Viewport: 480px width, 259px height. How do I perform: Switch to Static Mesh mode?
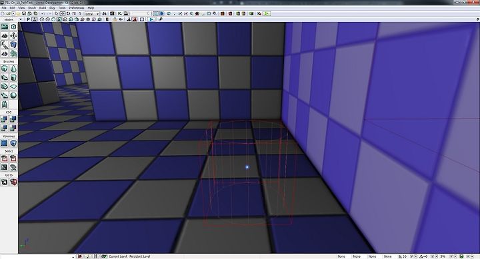tap(13, 45)
